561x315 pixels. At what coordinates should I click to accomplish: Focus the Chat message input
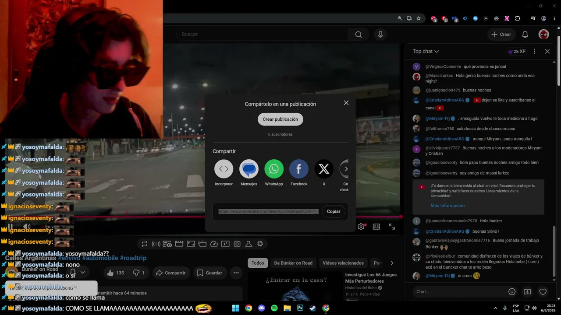(x=459, y=291)
